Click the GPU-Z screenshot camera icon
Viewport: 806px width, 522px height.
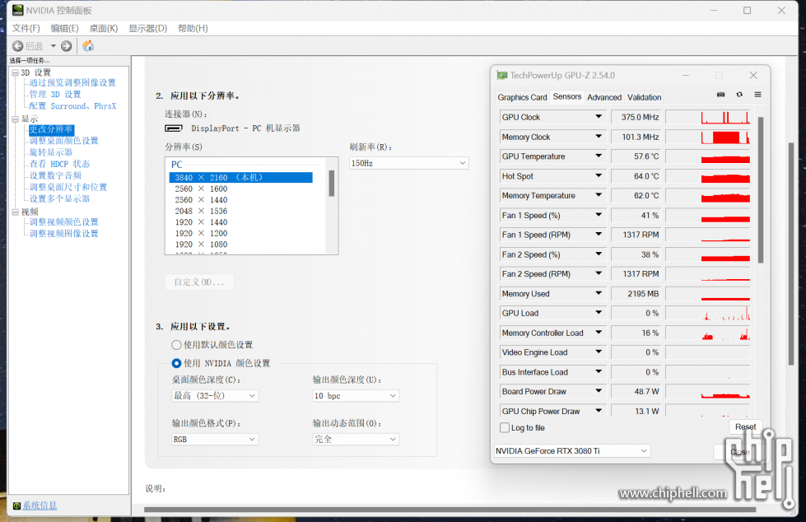pos(720,95)
